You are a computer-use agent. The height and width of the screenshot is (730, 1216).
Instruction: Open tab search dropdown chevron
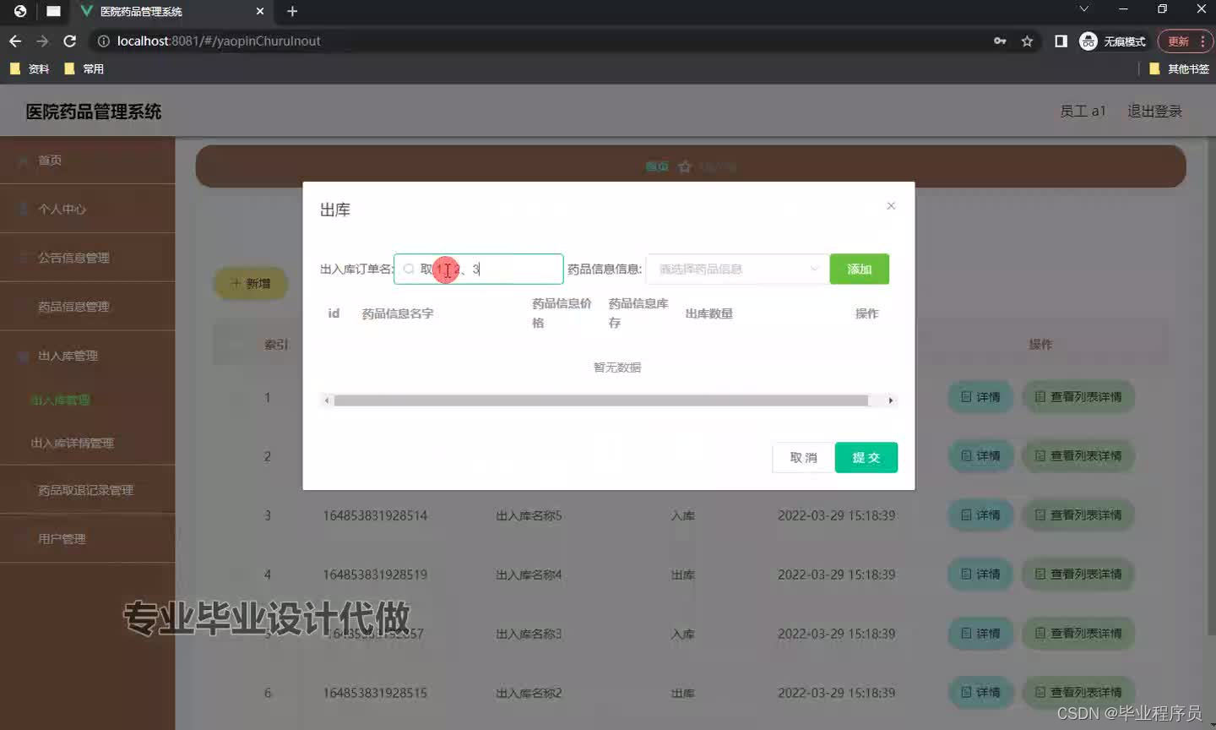[x=1083, y=9]
